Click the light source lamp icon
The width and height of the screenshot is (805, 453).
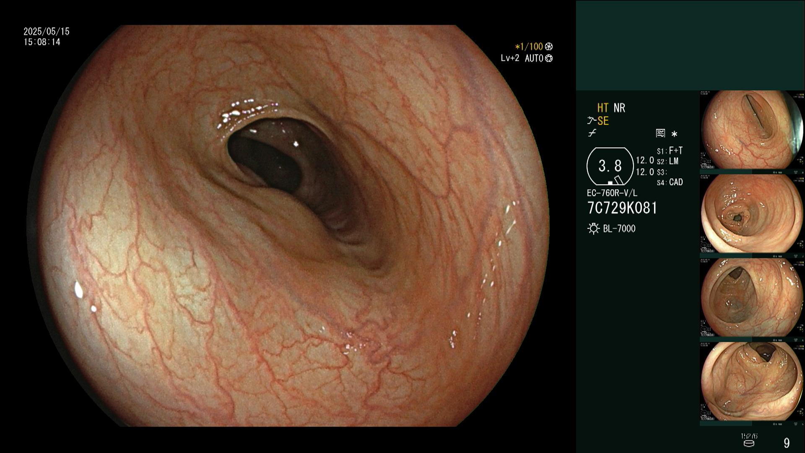[x=593, y=229]
